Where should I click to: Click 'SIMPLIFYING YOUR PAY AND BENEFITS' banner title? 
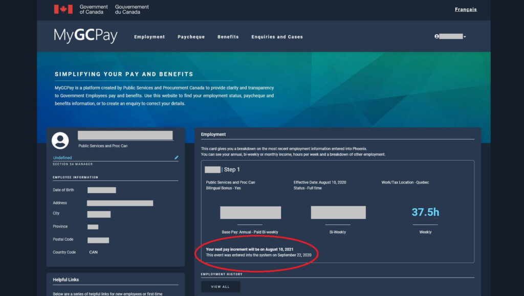[124, 74]
